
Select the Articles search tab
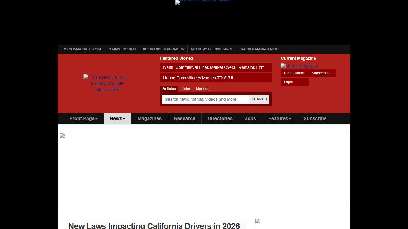point(169,89)
